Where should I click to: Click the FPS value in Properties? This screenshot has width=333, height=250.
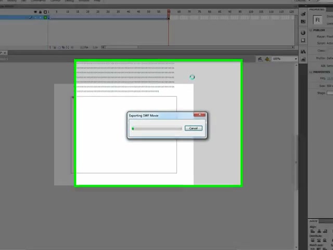coord(330,79)
